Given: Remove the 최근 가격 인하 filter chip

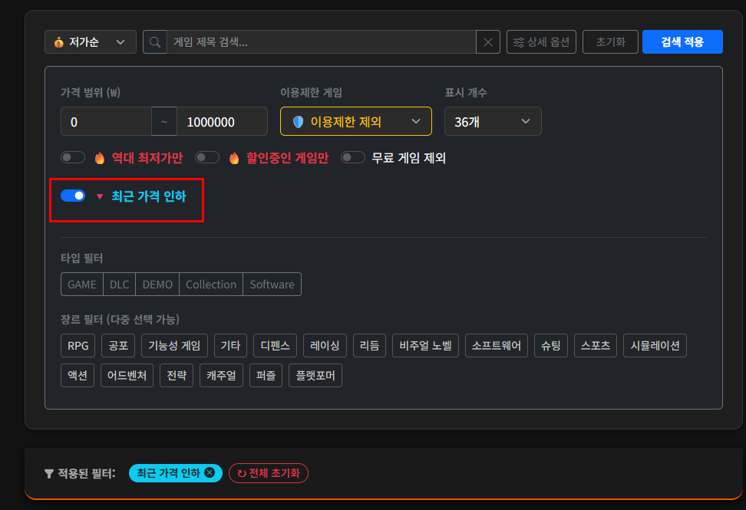Looking at the screenshot, I should [x=210, y=473].
